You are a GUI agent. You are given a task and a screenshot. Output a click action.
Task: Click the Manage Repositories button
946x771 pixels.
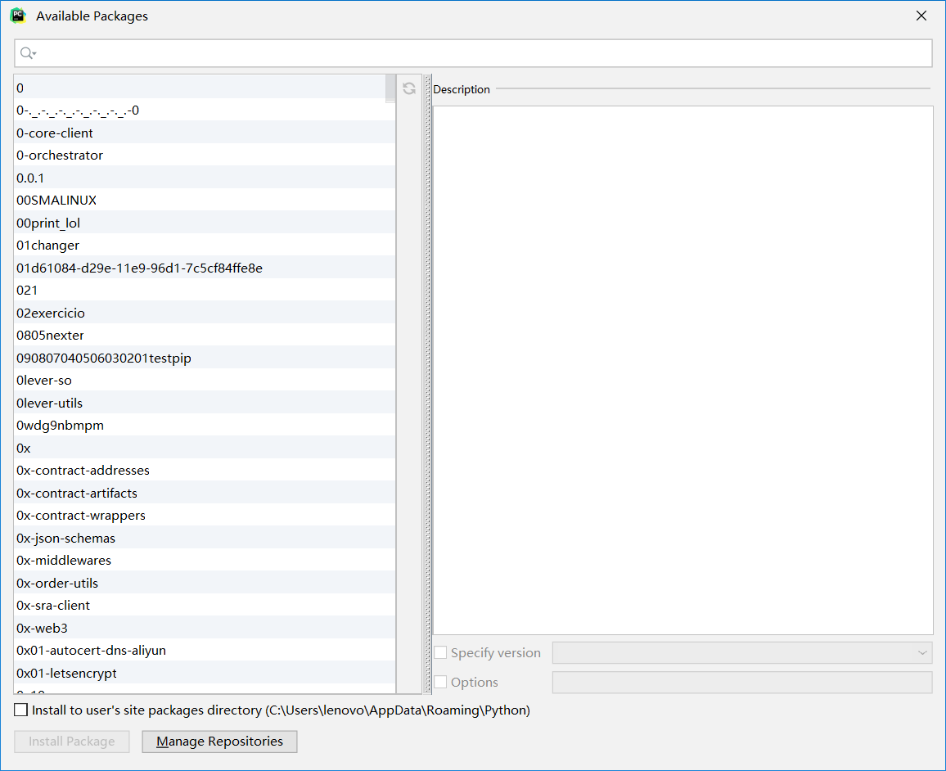pyautogui.click(x=219, y=742)
